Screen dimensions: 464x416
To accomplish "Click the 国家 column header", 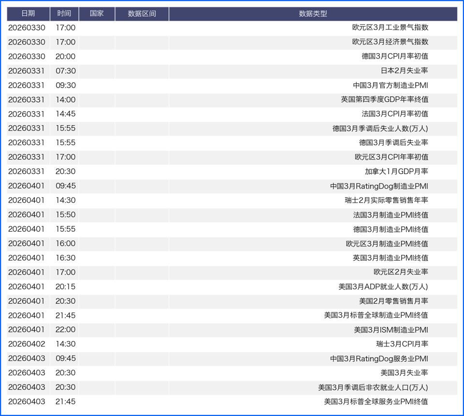I will (x=96, y=14).
